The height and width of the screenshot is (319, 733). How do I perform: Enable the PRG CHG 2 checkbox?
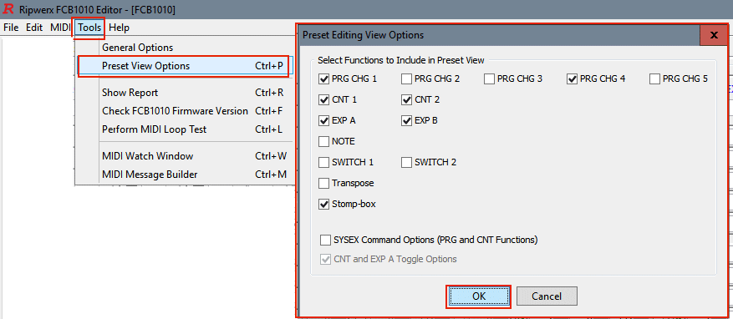pyautogui.click(x=406, y=79)
